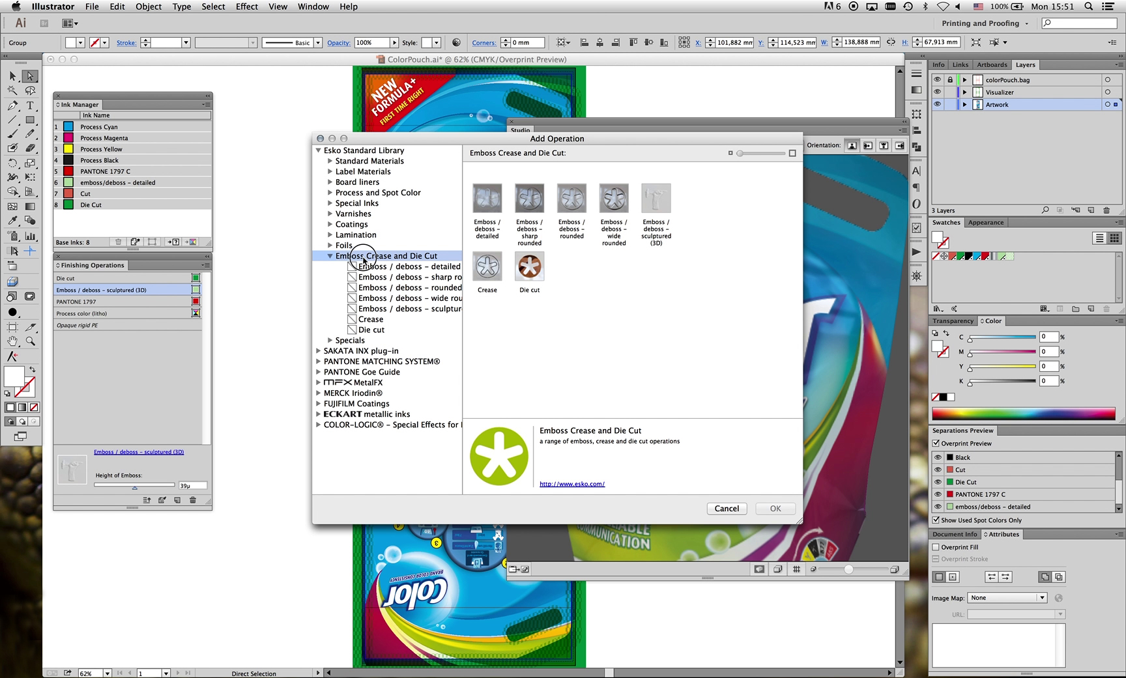The width and height of the screenshot is (1126, 678).
Task: Switch to the Artboards tab
Action: (992, 65)
